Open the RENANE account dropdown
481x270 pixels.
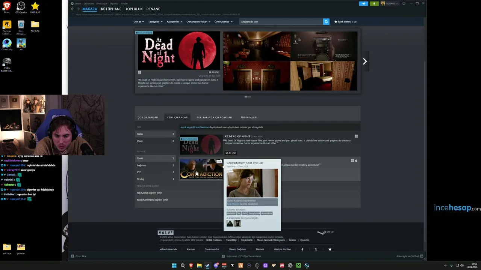tap(390, 3)
